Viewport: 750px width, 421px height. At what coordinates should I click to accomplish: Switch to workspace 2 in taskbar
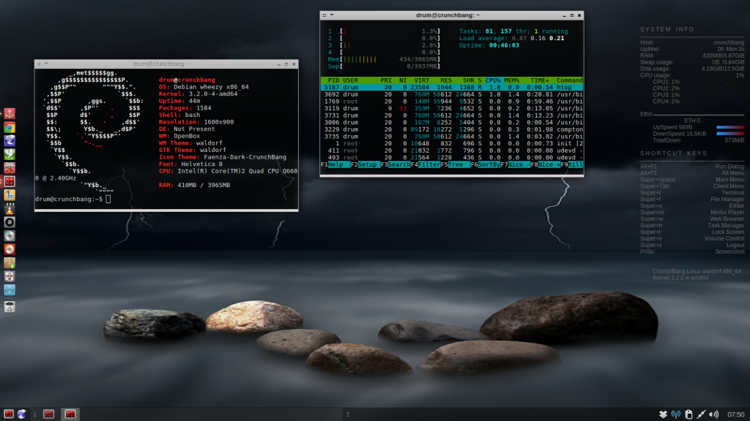[x=348, y=414]
